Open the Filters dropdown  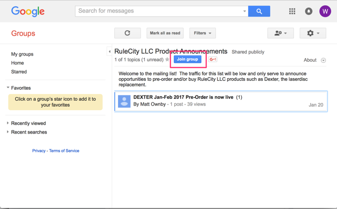202,33
